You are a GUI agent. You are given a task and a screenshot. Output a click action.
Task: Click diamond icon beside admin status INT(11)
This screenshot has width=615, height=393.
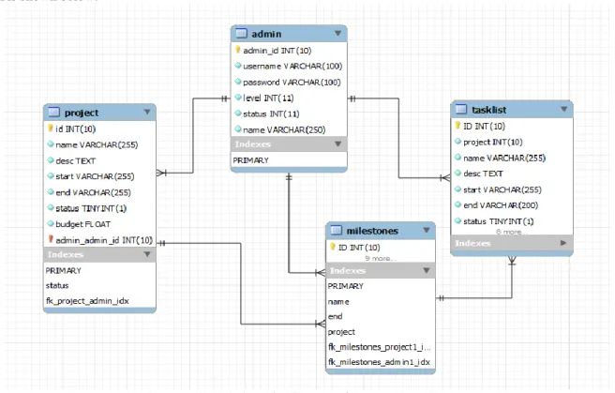point(238,113)
